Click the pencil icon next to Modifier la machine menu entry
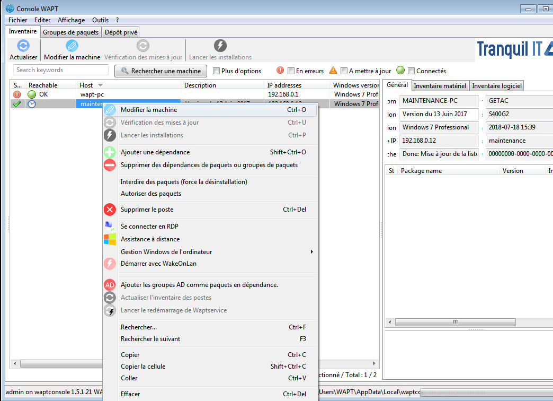The width and height of the screenshot is (553, 401). coord(110,110)
